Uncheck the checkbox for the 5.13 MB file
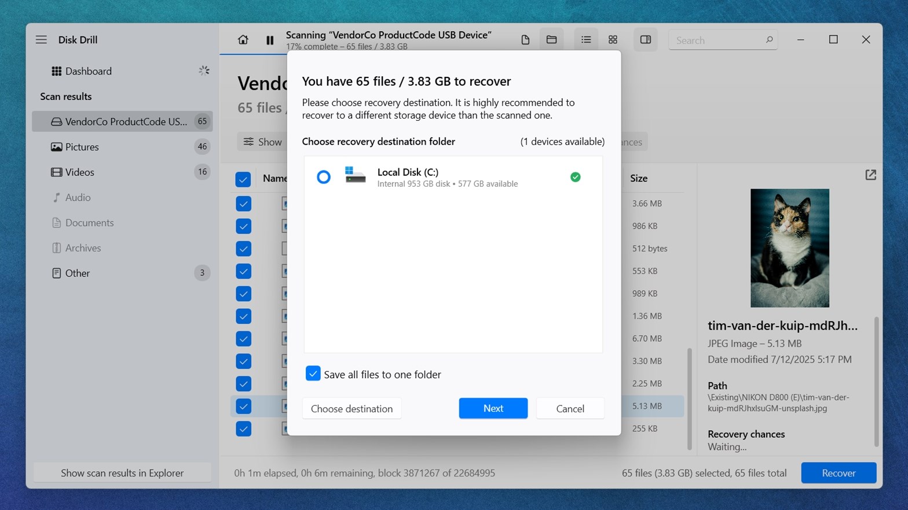Image resolution: width=908 pixels, height=510 pixels. coord(243,406)
